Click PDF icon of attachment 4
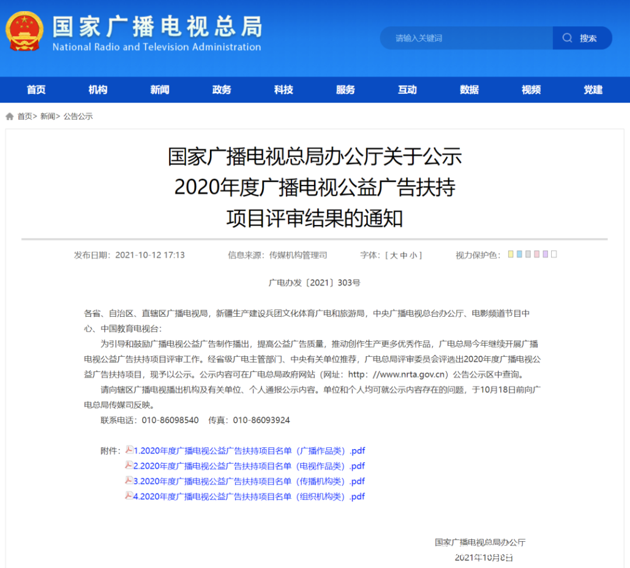630x568 pixels. pyautogui.click(x=129, y=496)
